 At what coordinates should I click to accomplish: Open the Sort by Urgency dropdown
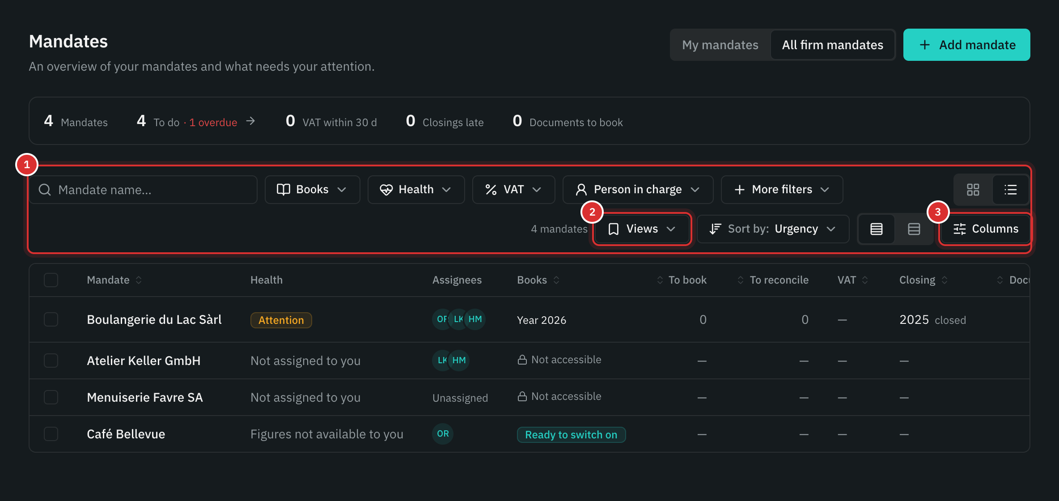773,229
